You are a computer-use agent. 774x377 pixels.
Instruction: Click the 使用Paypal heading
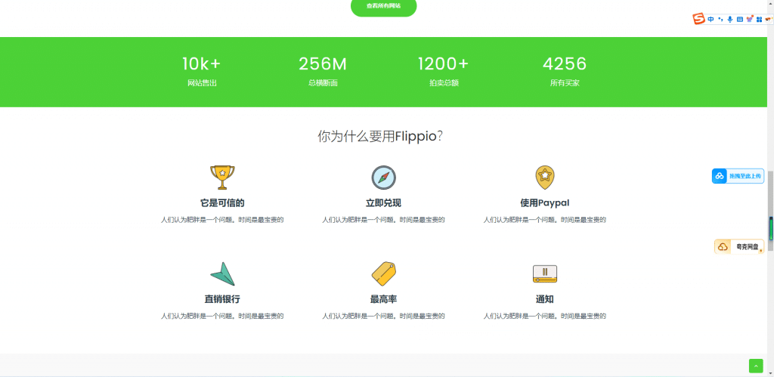coord(545,203)
